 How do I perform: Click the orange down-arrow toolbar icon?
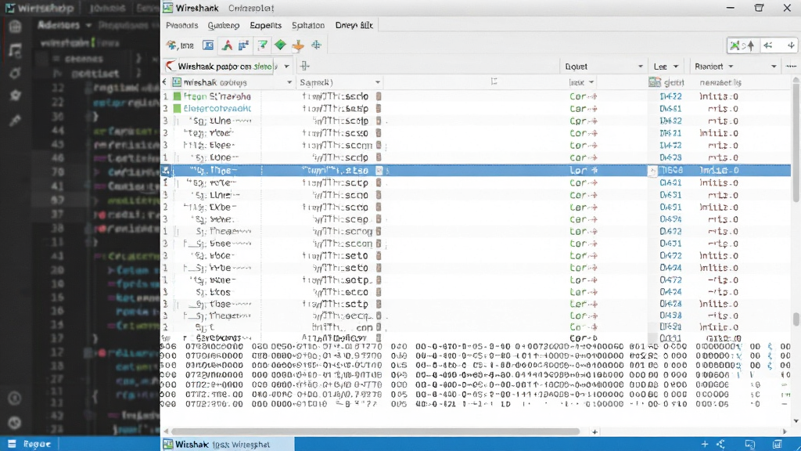coord(298,46)
